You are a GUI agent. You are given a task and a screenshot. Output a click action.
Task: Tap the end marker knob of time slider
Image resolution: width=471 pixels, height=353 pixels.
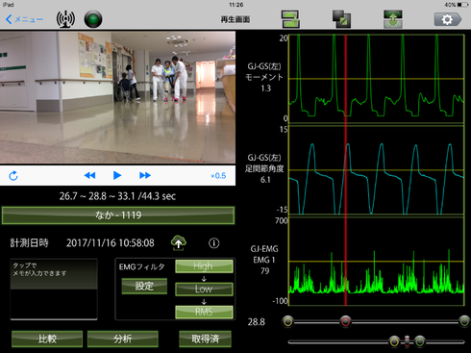pos(464,321)
